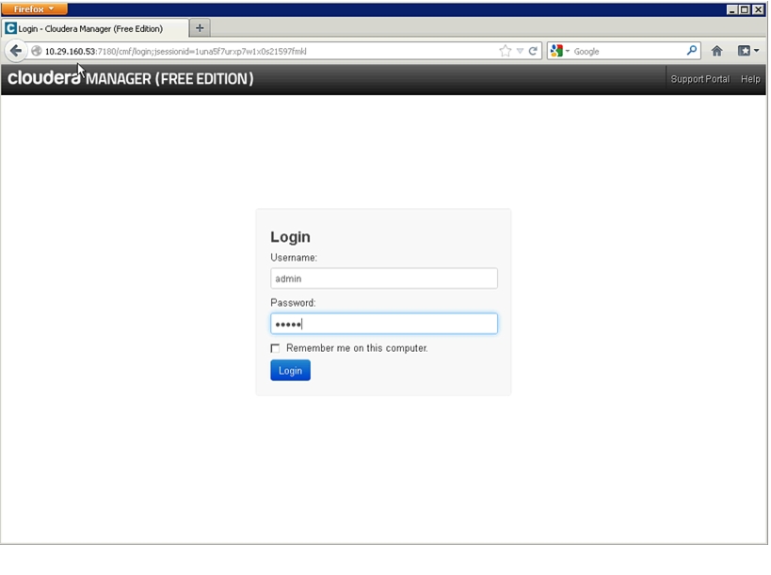This screenshot has width=771, height=575.
Task: Click the search magnifier icon
Action: (691, 51)
